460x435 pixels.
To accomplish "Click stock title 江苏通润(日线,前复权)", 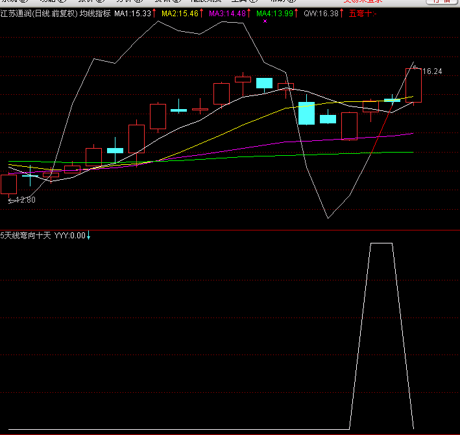I will pyautogui.click(x=39, y=13).
